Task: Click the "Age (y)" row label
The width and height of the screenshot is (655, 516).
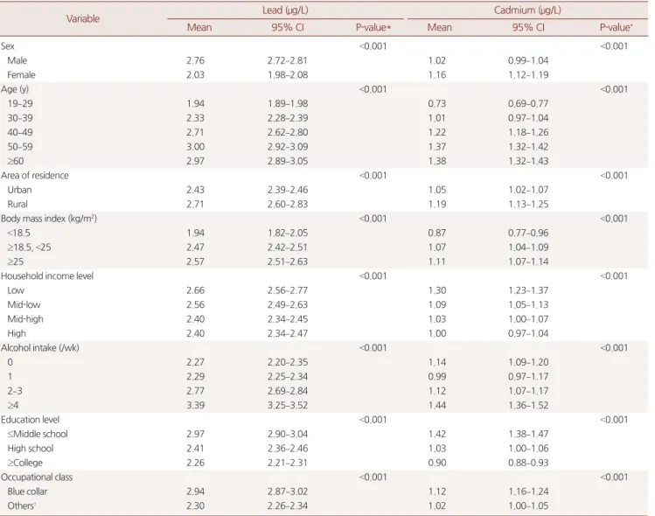Action: click(x=15, y=89)
